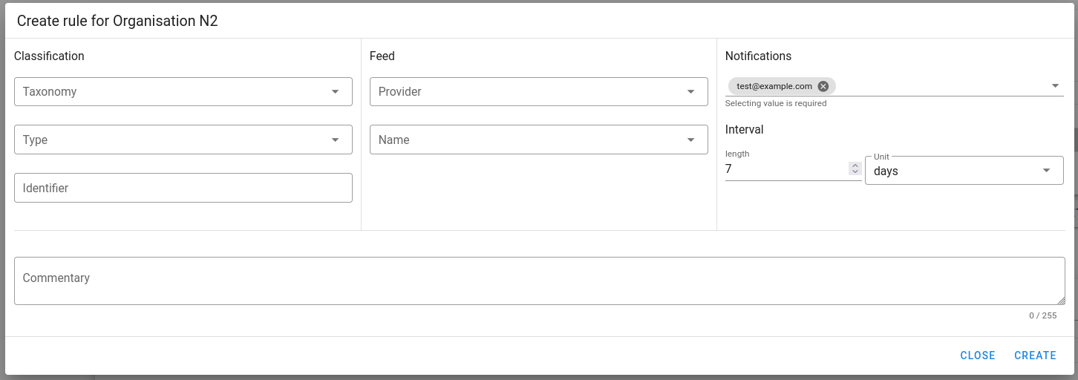
Task: Remove the test@example.com chip
Action: (x=823, y=86)
